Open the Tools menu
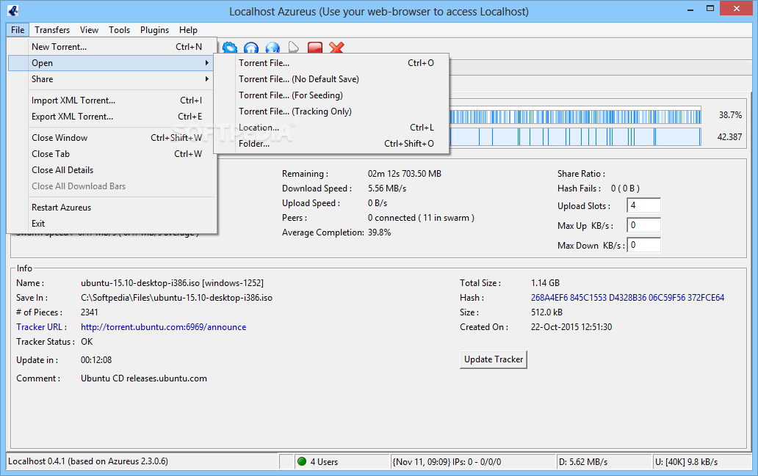The height and width of the screenshot is (476, 758). [120, 30]
